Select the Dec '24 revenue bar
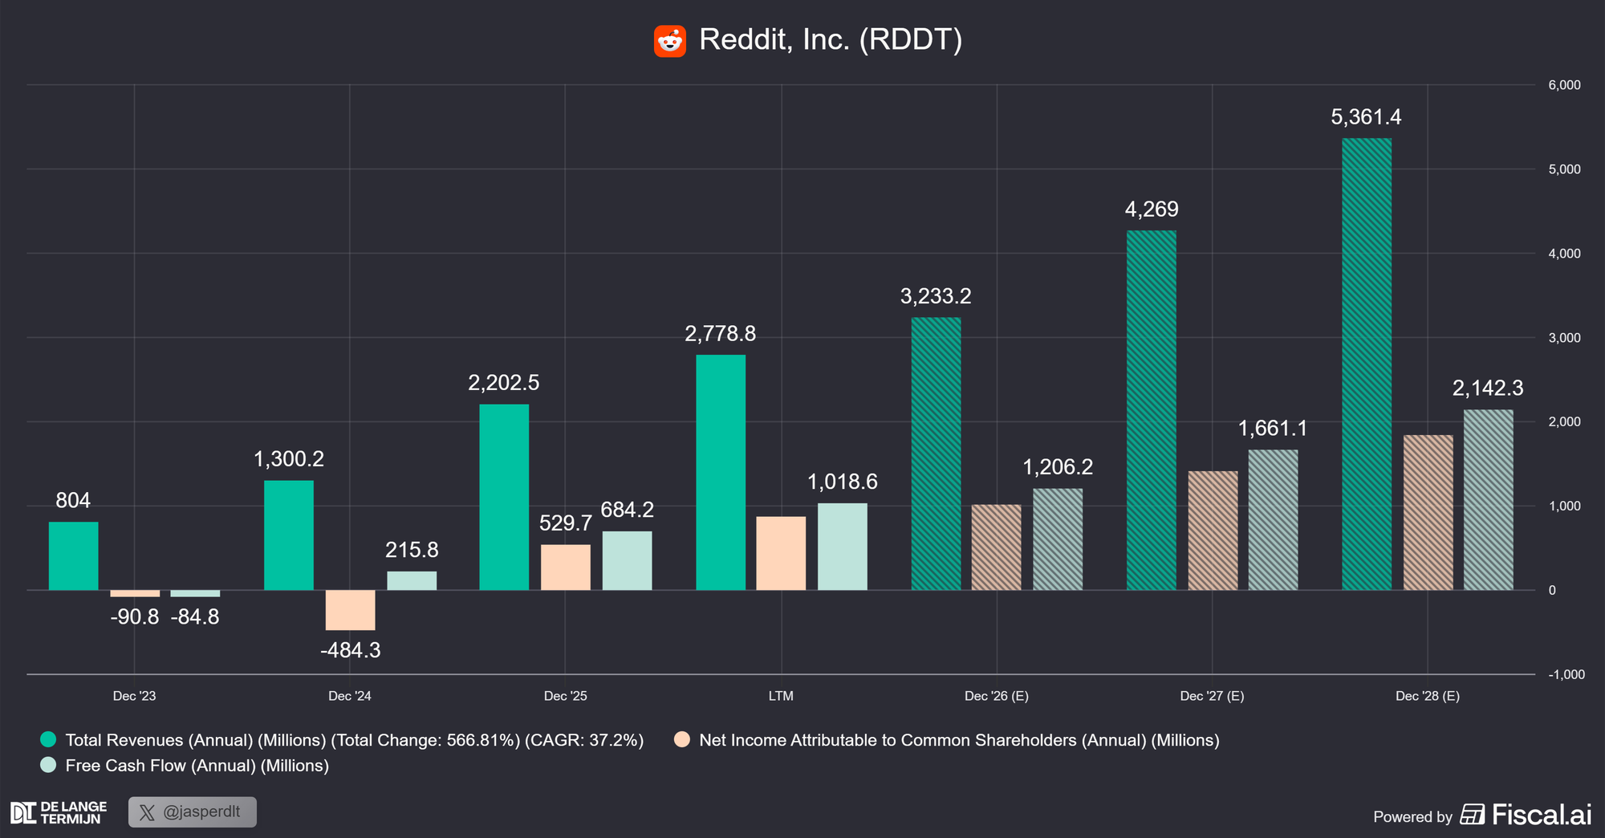 coord(289,535)
